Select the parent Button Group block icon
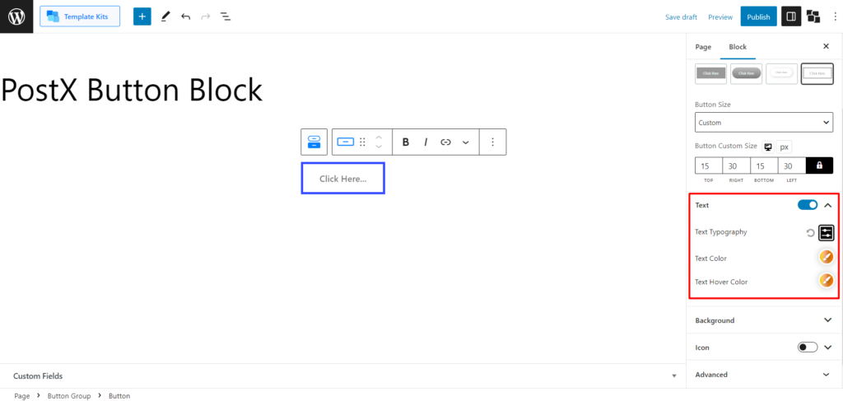This screenshot has height=401, width=843. click(314, 142)
